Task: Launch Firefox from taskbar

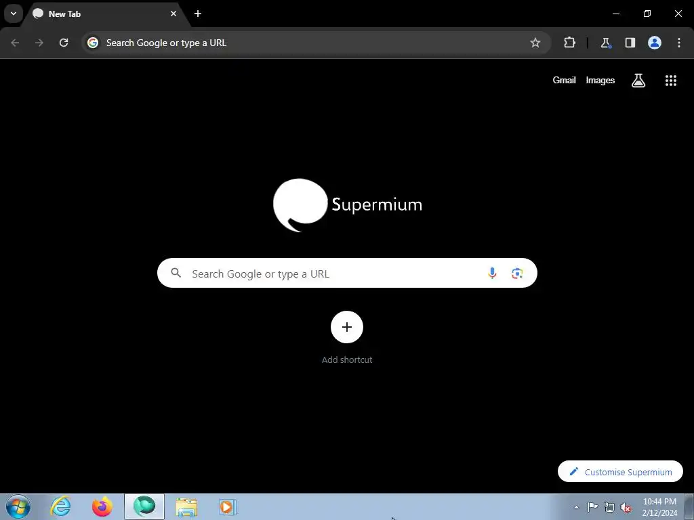Action: click(x=102, y=506)
